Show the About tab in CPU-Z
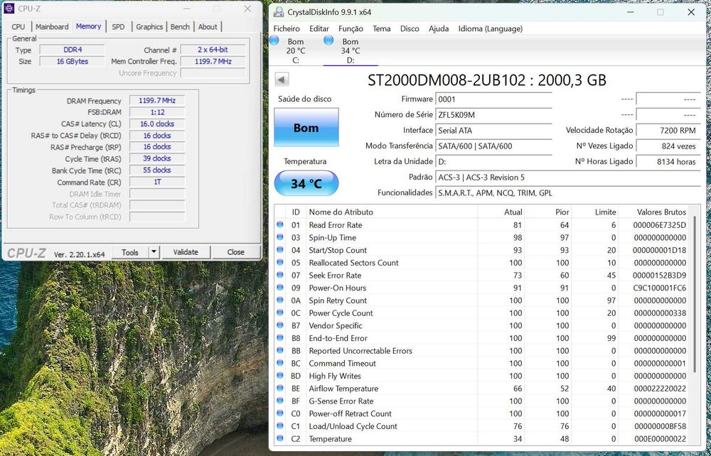This screenshot has height=456, width=711. pos(208,27)
